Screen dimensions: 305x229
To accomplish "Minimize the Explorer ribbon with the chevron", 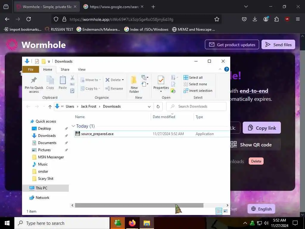I will pyautogui.click(x=220, y=69).
